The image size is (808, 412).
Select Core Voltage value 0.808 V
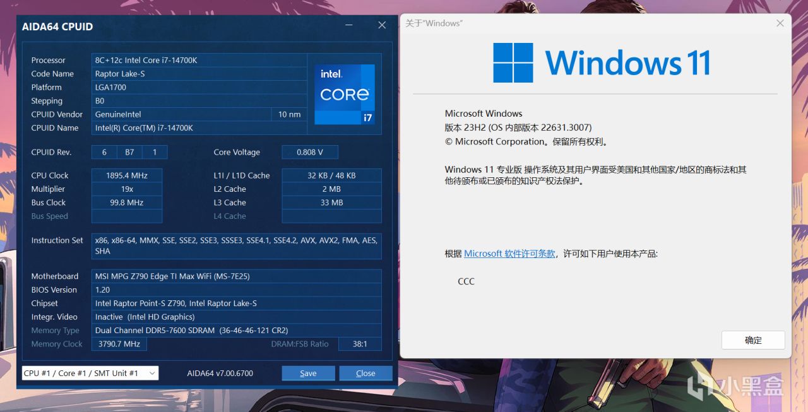[310, 152]
